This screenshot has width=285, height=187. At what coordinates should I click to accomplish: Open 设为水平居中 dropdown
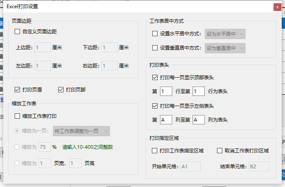(x=225, y=34)
